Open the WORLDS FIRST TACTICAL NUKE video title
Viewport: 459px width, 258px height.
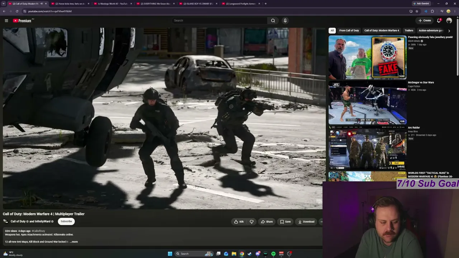click(x=430, y=175)
